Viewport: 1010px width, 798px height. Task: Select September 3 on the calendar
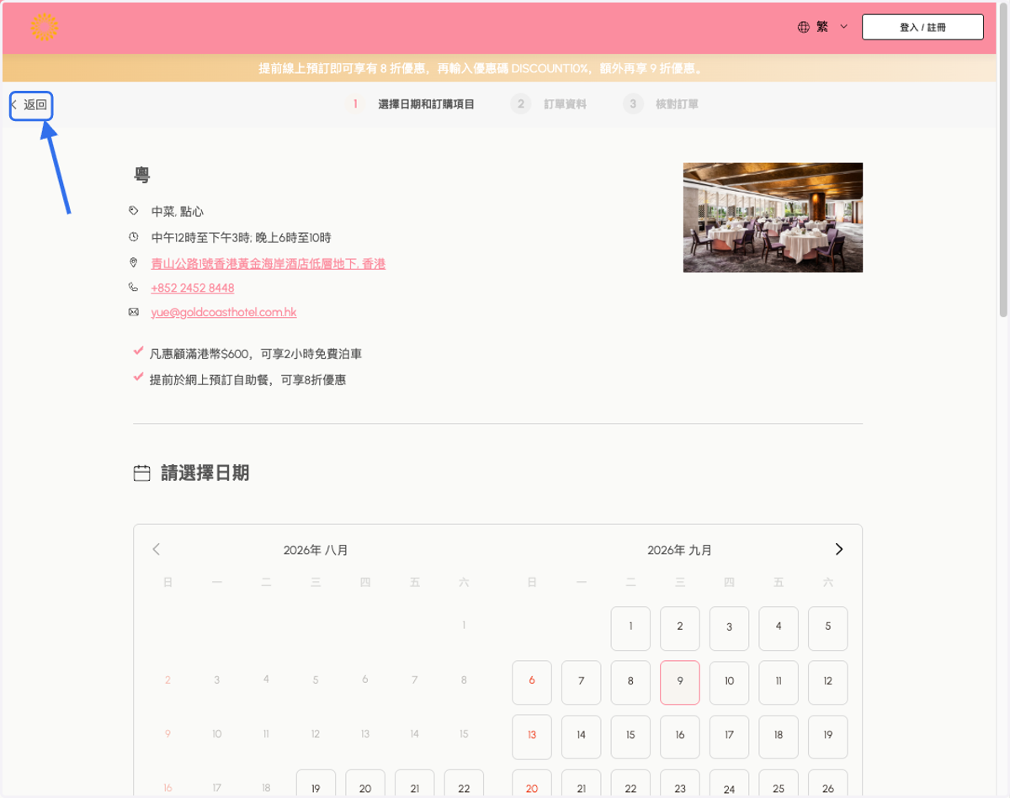click(729, 627)
